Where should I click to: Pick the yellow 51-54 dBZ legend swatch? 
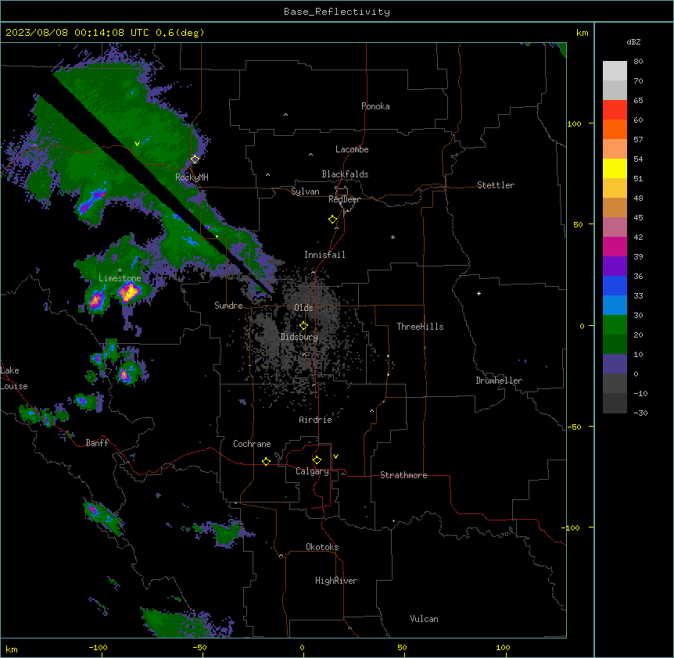pyautogui.click(x=615, y=168)
